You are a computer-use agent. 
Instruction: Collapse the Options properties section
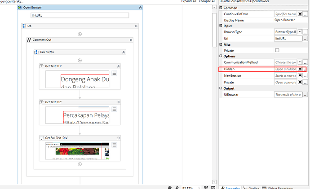(x=221, y=56)
